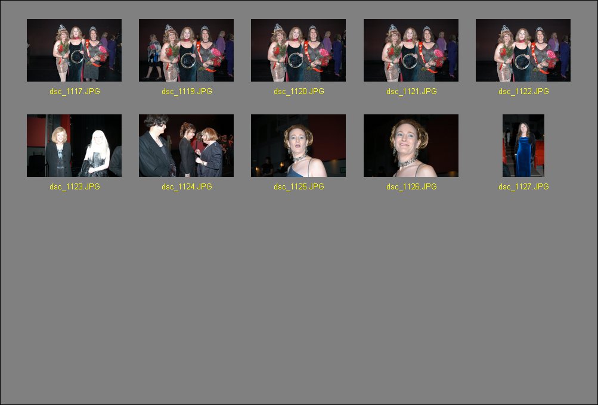Open the dsc_1122.JPG thumbnail image
This screenshot has height=405, width=598.
click(x=523, y=50)
